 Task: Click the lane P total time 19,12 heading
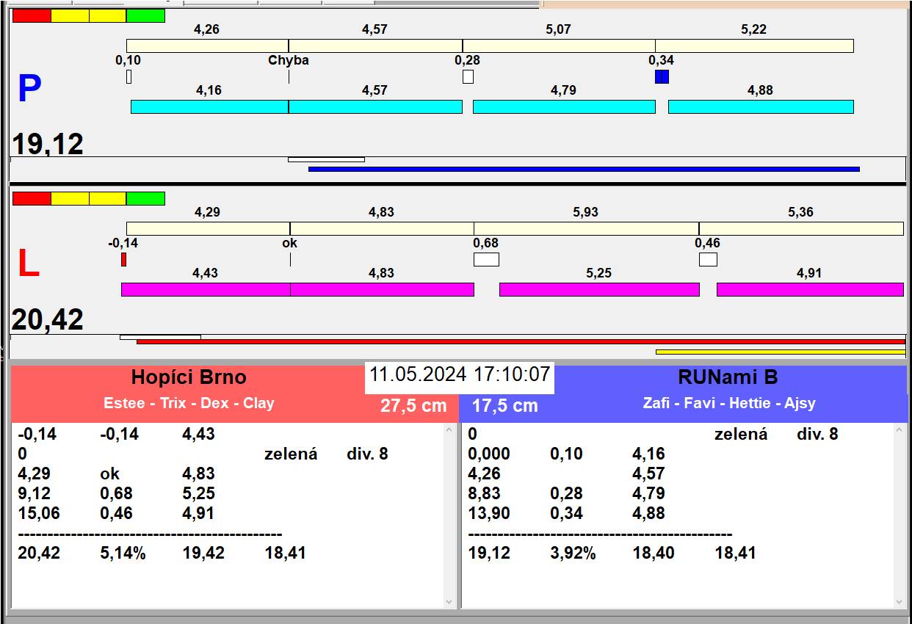click(48, 144)
